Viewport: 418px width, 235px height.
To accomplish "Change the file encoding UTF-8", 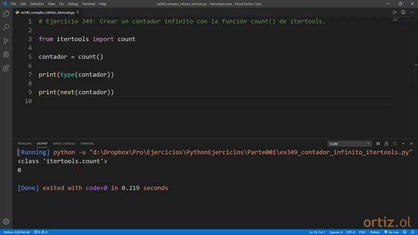I will 351,232.
